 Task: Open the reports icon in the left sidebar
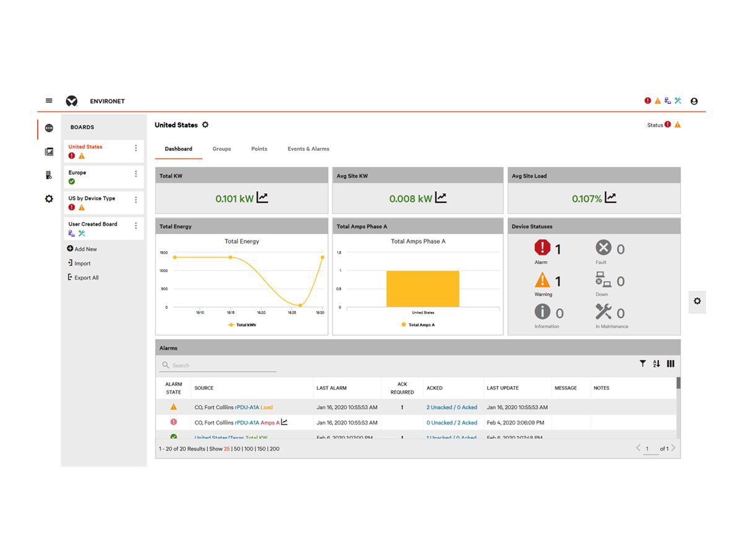pyautogui.click(x=49, y=151)
